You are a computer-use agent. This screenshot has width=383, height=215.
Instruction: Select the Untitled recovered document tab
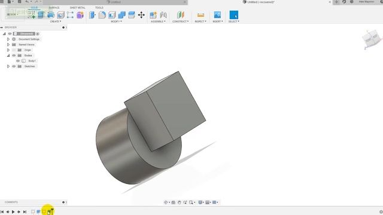pyautogui.click(x=260, y=2)
